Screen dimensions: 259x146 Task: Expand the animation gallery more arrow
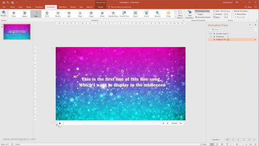click(175, 17)
